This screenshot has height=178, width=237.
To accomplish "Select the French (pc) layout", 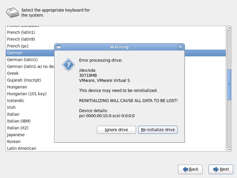I will coord(18,46).
